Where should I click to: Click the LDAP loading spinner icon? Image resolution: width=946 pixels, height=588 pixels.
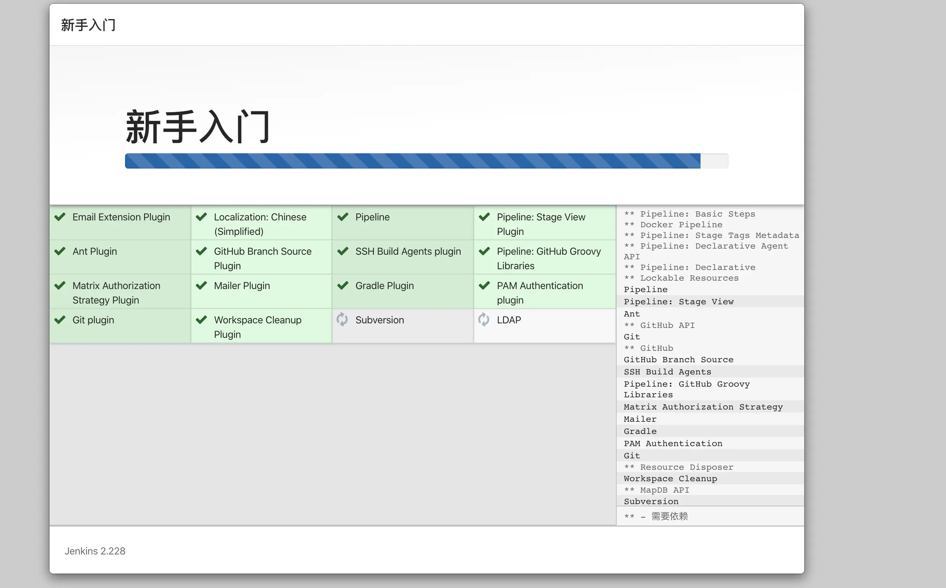[484, 319]
